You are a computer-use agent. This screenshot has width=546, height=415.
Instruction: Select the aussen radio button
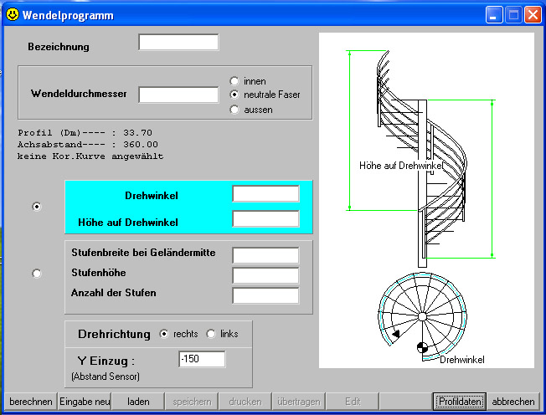point(234,110)
